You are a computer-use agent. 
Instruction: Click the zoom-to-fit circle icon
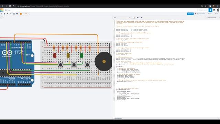pos(2,18)
